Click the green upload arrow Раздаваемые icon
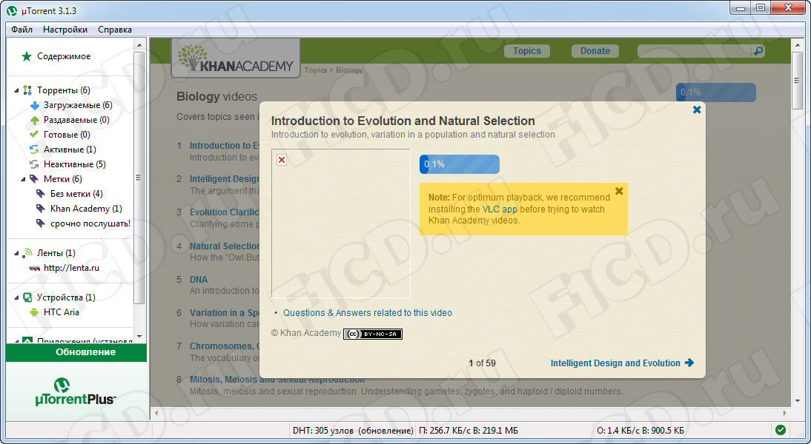Screen dimensions: 811x444 (x=35, y=121)
